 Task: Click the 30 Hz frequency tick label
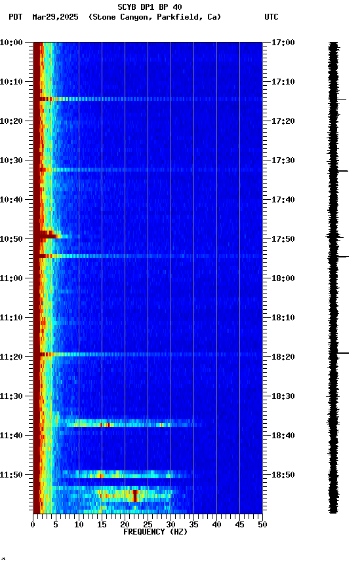tap(171, 525)
